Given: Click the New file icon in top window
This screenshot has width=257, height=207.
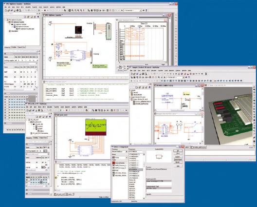Looking at the screenshot, I should point(6,10).
